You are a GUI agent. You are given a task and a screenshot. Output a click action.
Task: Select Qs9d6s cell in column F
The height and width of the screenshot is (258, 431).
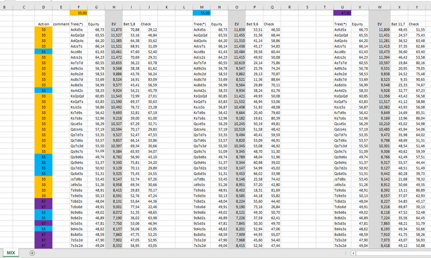click(79, 157)
